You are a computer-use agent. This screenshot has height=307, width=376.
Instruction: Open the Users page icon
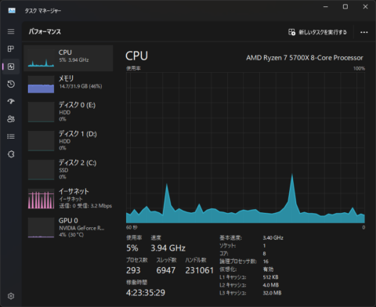[x=11, y=119]
